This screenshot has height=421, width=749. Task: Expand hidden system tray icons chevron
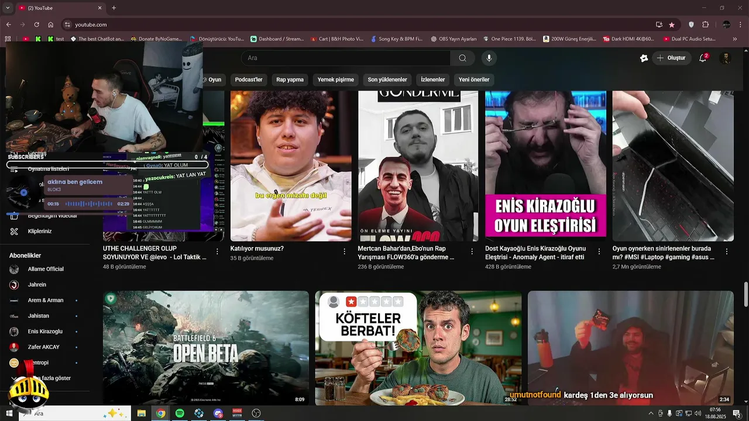pos(652,413)
